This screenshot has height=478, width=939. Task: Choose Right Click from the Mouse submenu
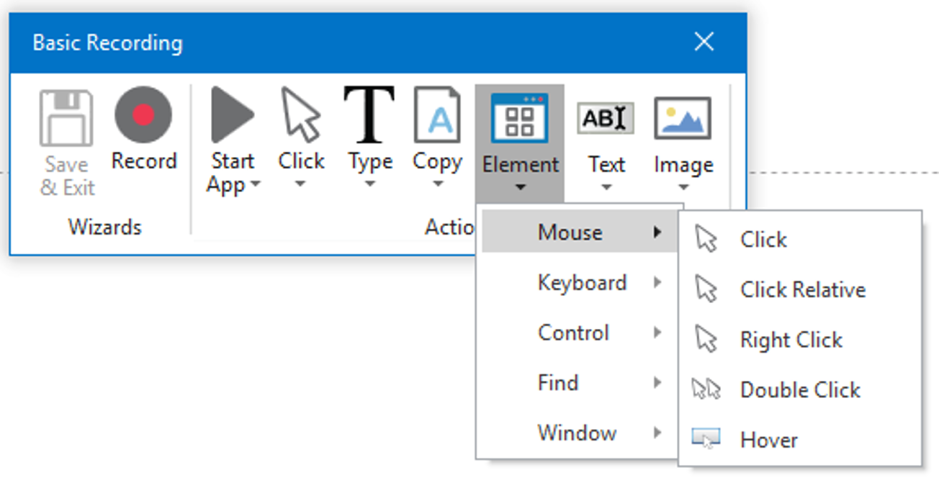pyautogui.click(x=791, y=339)
